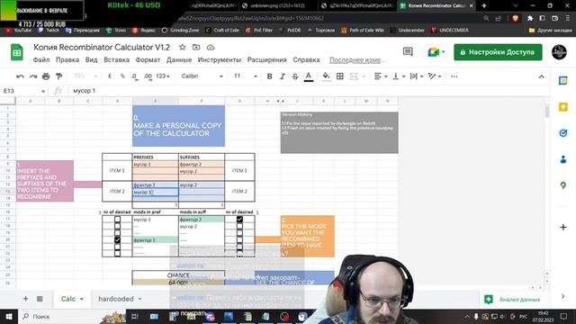Viewport: 576px width, 324px height.
Task: Tick the row 18 checkbox in left column
Action: click(x=117, y=226)
